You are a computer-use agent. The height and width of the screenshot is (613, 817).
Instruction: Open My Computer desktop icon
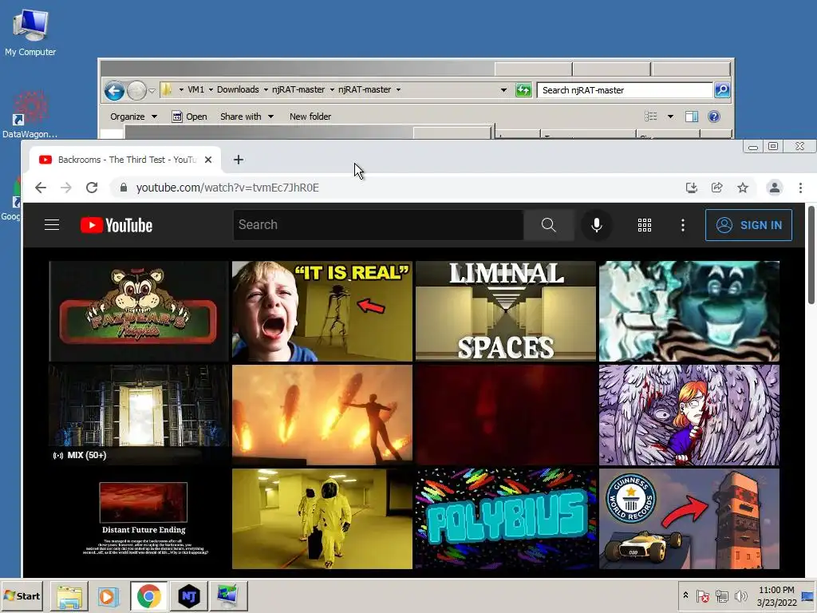click(30, 33)
